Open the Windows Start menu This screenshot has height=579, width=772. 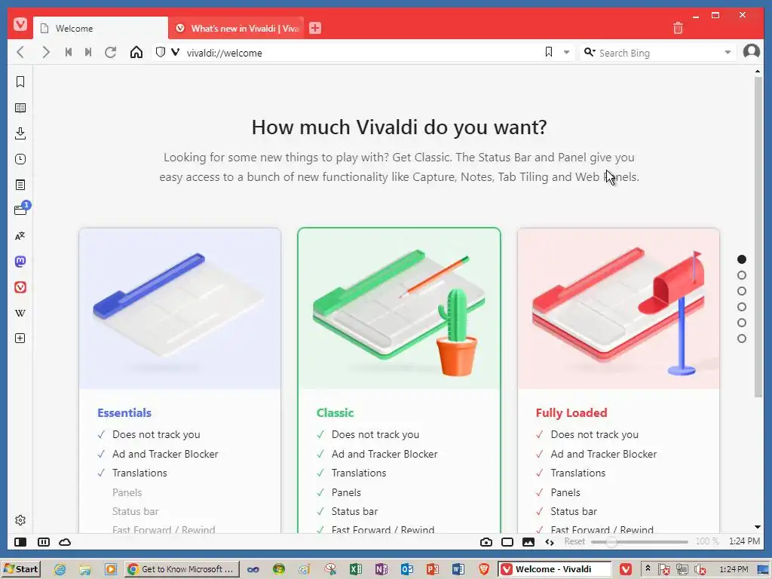click(x=21, y=569)
